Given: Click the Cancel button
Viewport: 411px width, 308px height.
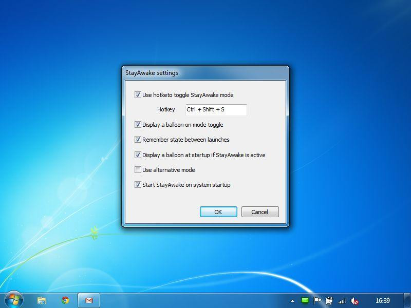Looking at the screenshot, I should click(x=260, y=211).
